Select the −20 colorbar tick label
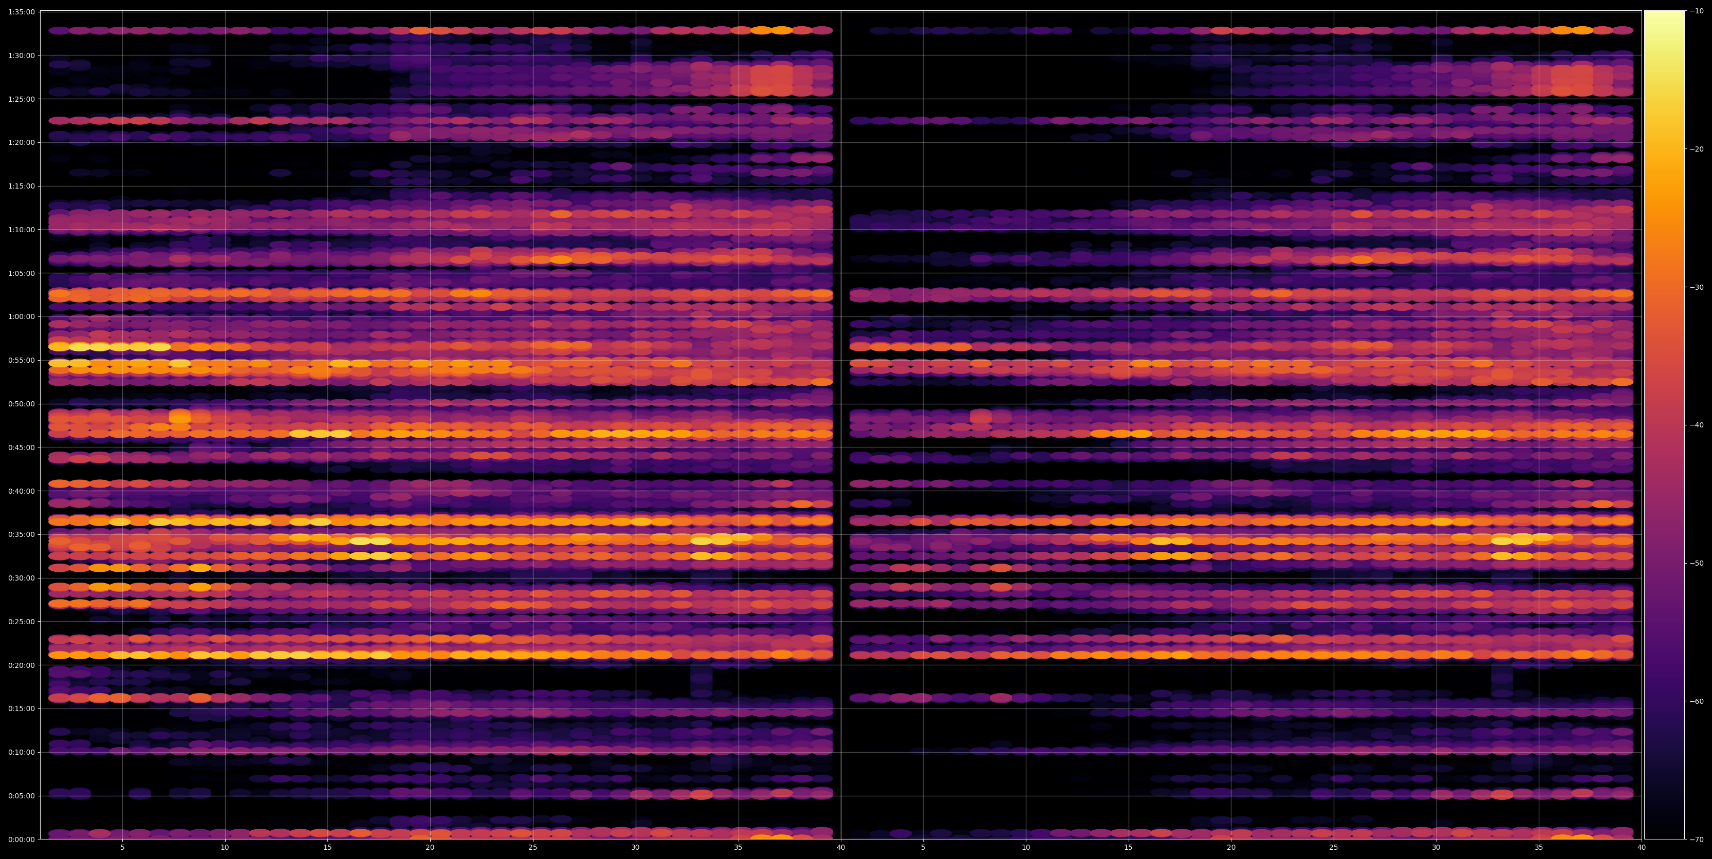This screenshot has height=859, width=1712. [1697, 149]
